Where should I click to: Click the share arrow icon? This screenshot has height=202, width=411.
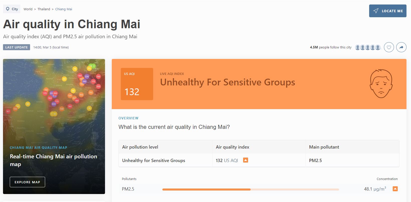point(401,47)
